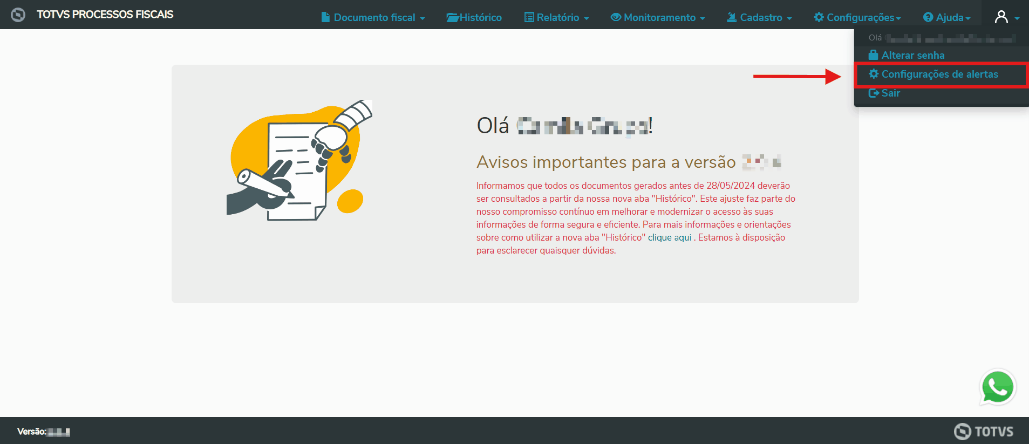Open the WhatsApp chat button

point(998,387)
